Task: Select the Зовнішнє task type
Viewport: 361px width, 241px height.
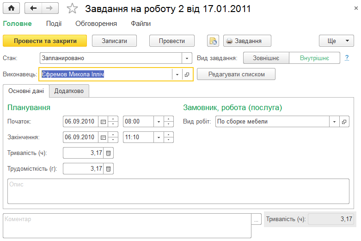Action: pos(266,58)
